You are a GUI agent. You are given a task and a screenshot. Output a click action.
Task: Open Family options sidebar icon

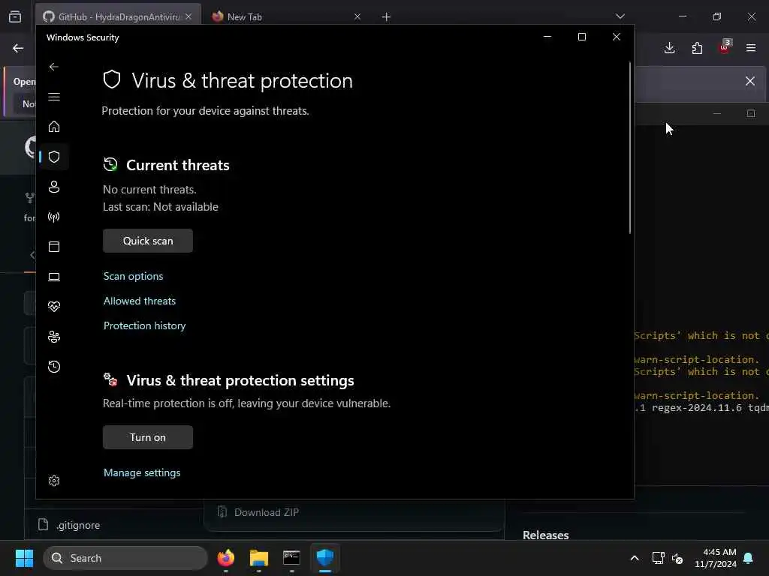[54, 337]
